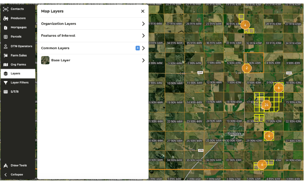
Task: Click the Base Layer satellite thumbnail
Action: tap(45, 60)
